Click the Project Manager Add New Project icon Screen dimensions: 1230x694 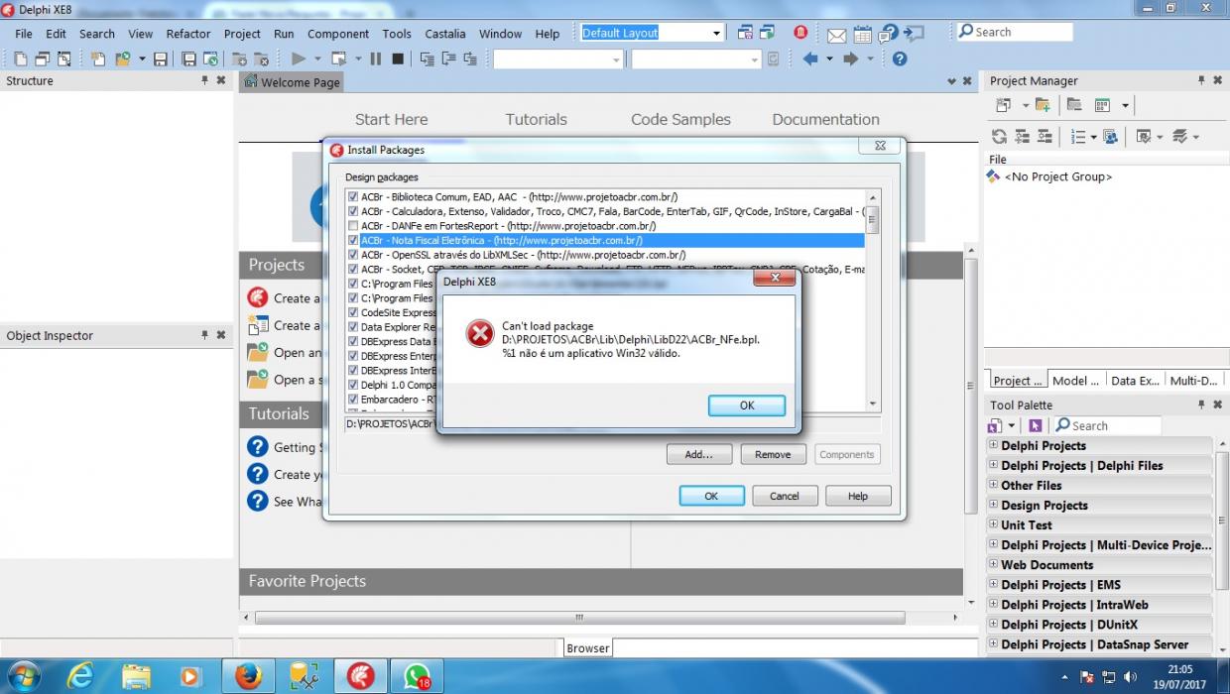point(1043,105)
